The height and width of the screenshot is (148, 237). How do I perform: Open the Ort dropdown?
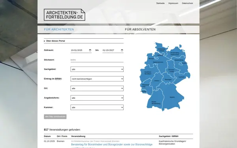(97, 88)
